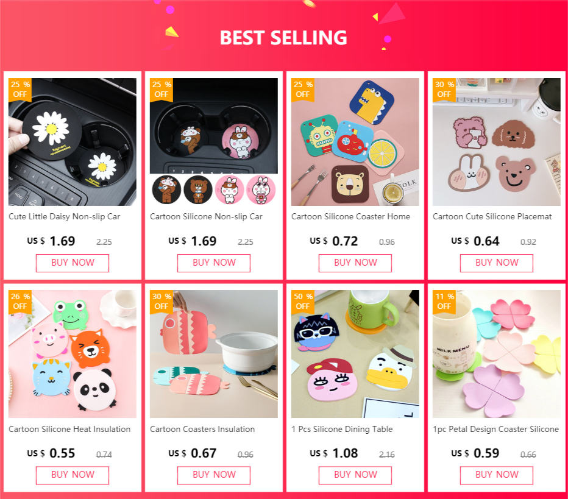Click BUY NOW for 1pc Petal Design Coaster
Viewport: 568px width, 499px height.
[x=496, y=475]
